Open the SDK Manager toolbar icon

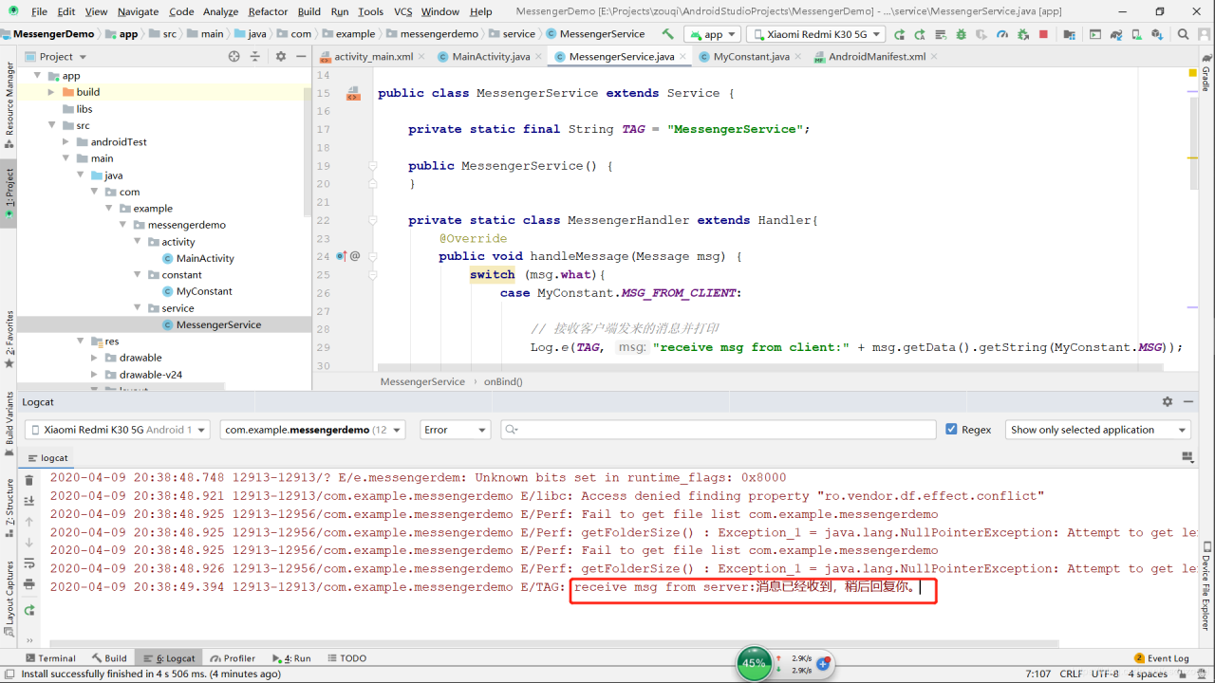click(1158, 34)
